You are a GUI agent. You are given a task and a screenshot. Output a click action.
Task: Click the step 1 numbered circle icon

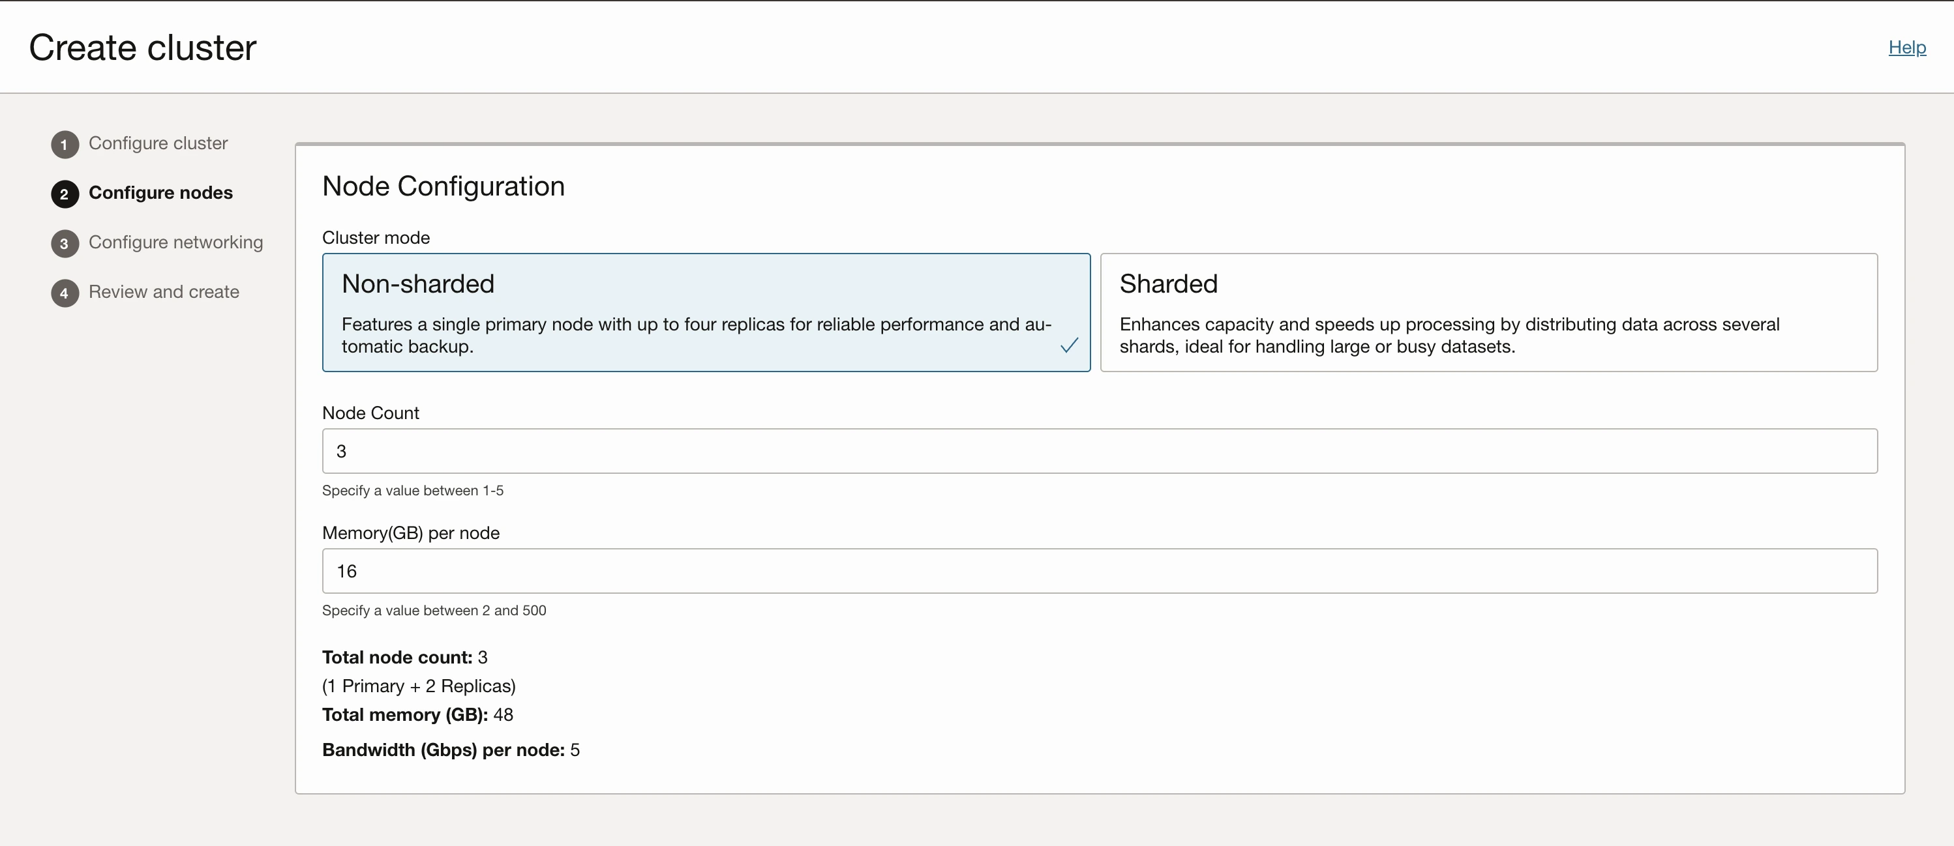click(x=65, y=144)
